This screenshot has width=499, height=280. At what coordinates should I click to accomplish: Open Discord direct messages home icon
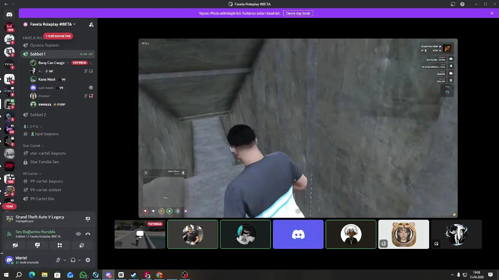coord(9,14)
